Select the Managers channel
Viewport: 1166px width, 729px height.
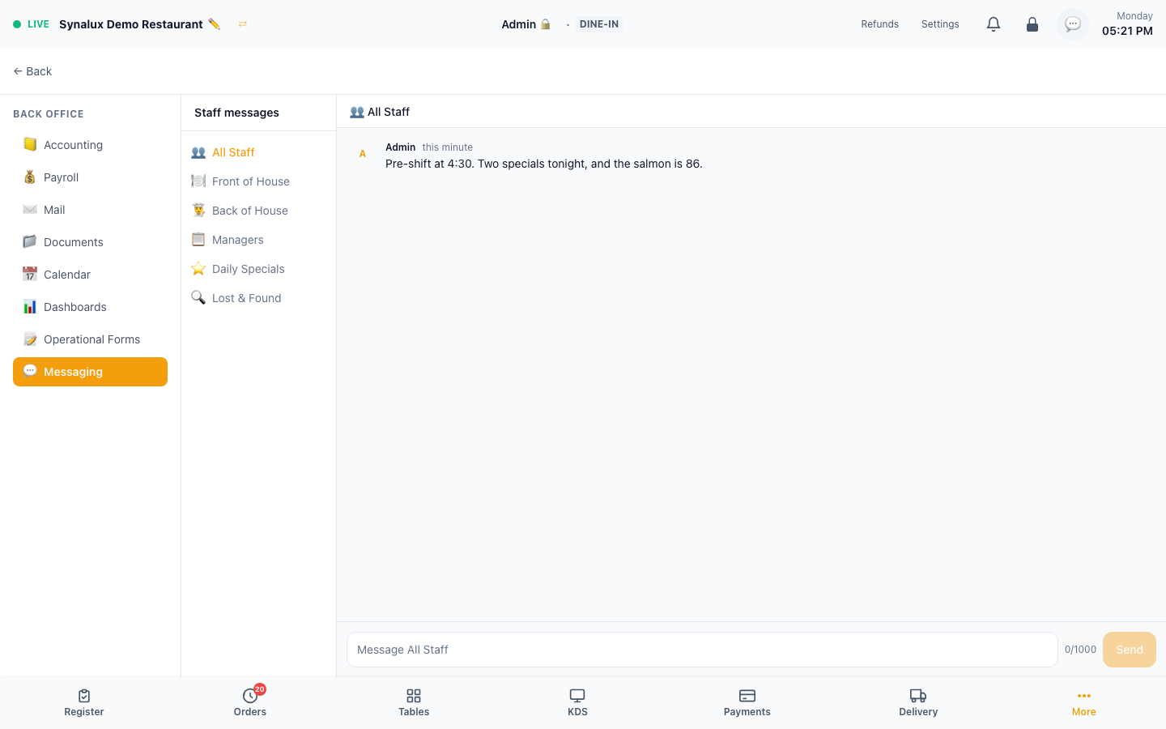coord(258,240)
